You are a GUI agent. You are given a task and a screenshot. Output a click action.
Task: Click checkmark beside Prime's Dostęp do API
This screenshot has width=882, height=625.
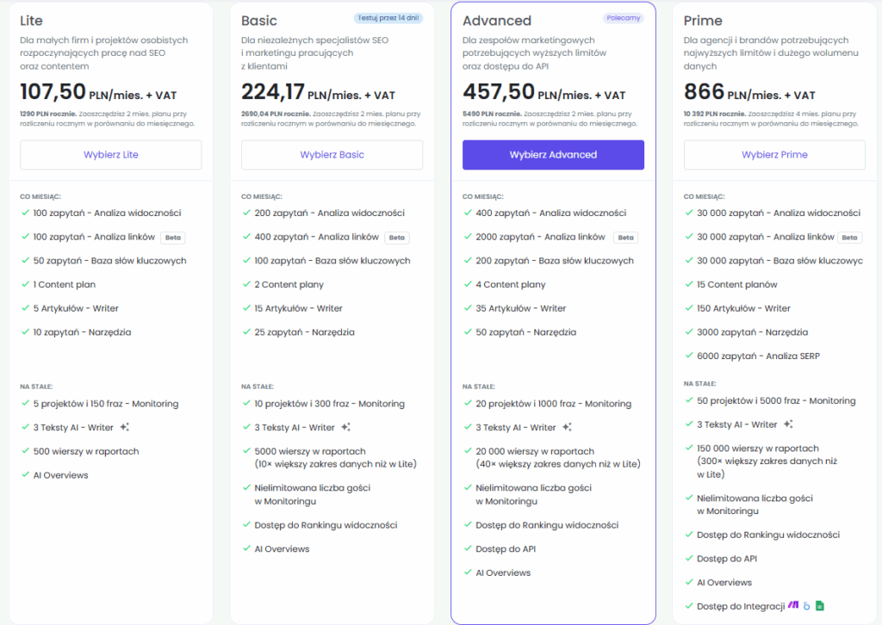tap(688, 559)
